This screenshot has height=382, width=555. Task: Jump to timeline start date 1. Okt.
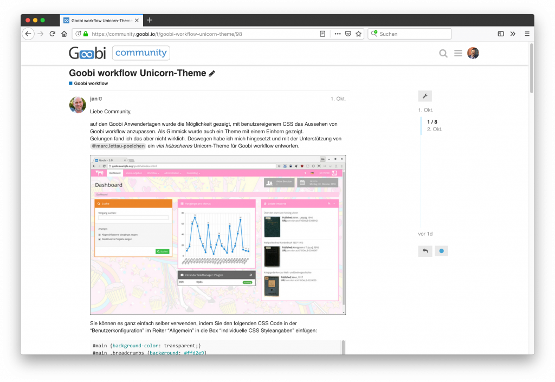426,110
